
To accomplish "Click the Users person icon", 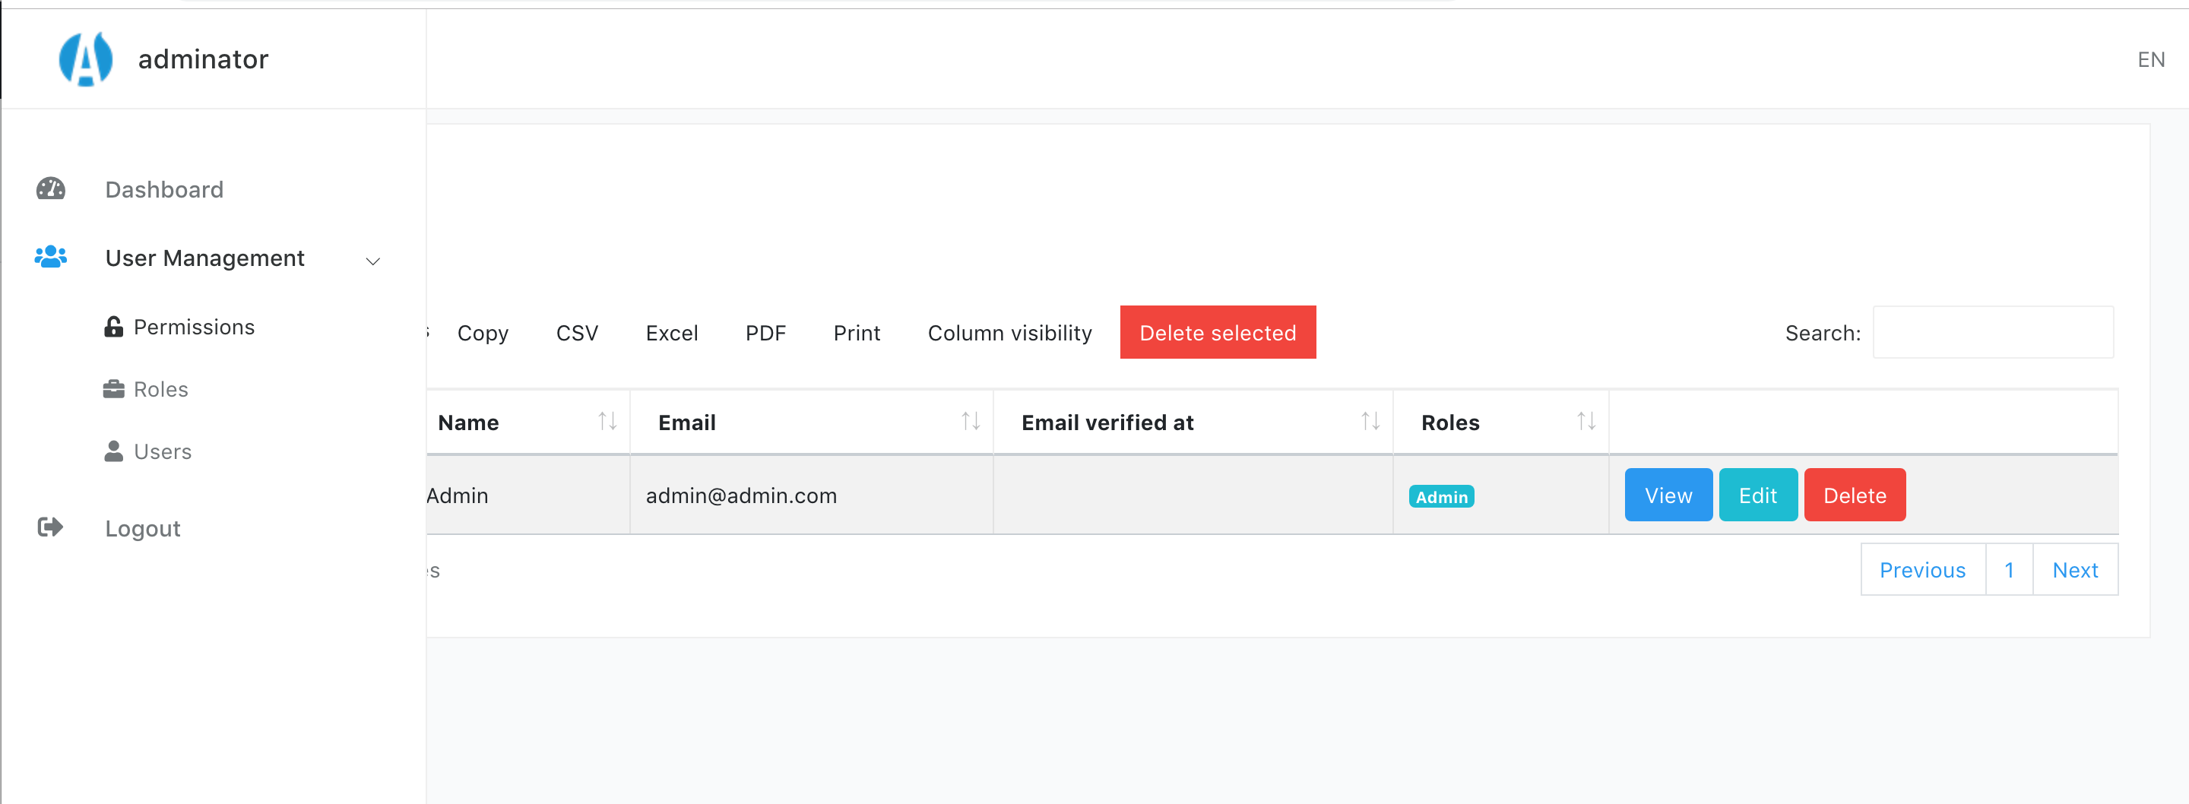I will 113,451.
